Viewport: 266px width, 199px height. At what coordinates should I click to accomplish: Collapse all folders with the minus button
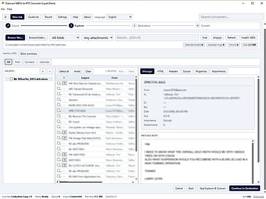(50, 71)
